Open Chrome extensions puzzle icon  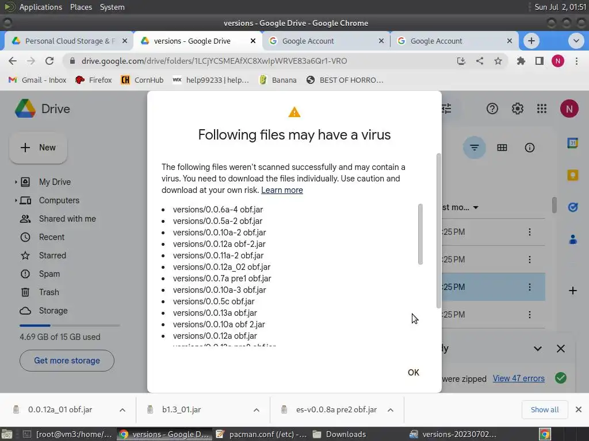(521, 61)
